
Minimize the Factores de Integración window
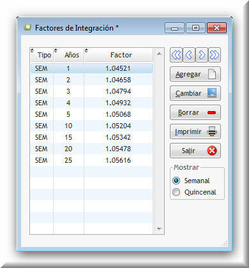[174, 27]
